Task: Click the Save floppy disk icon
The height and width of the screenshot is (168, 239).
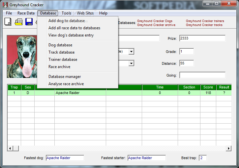Action: [29, 22]
